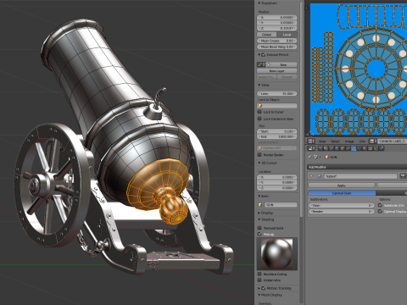407x305 pixels.
Task: Click New grease pencil button
Action: click(x=282, y=64)
